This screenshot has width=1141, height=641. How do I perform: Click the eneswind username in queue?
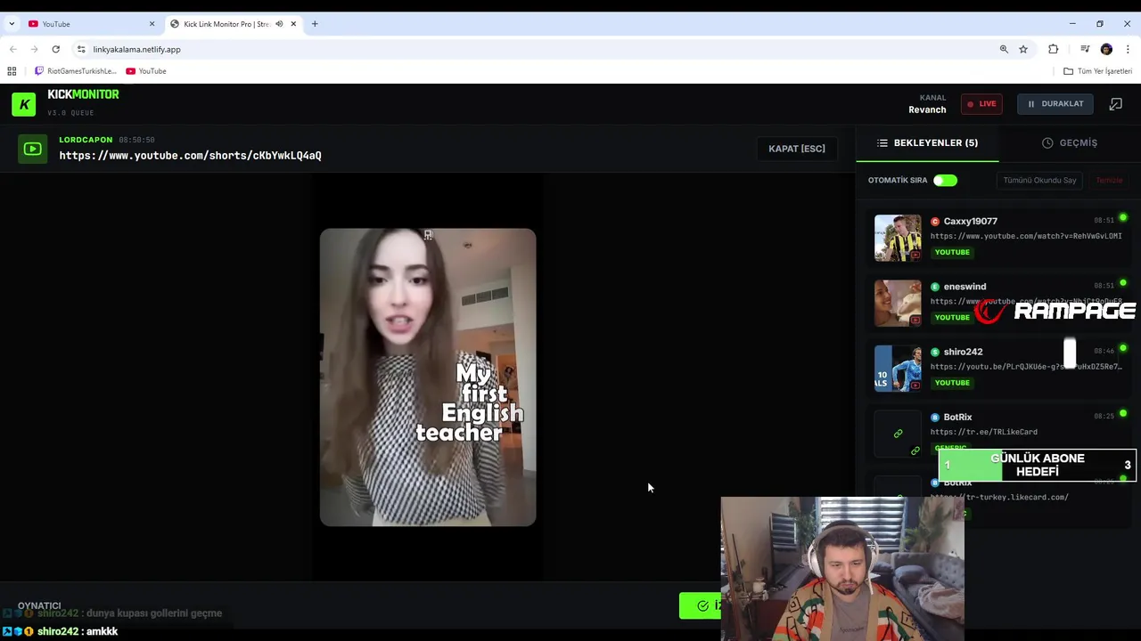[965, 287]
